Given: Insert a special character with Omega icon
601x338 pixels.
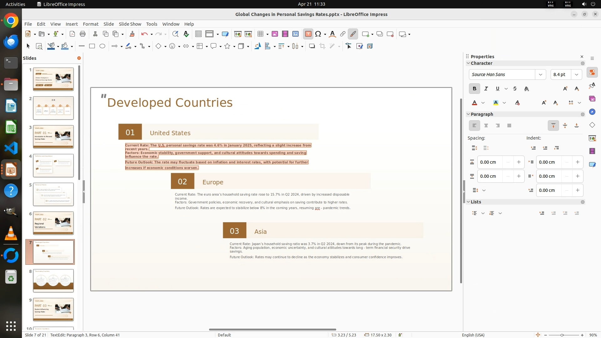Looking at the screenshot, I should point(318,34).
